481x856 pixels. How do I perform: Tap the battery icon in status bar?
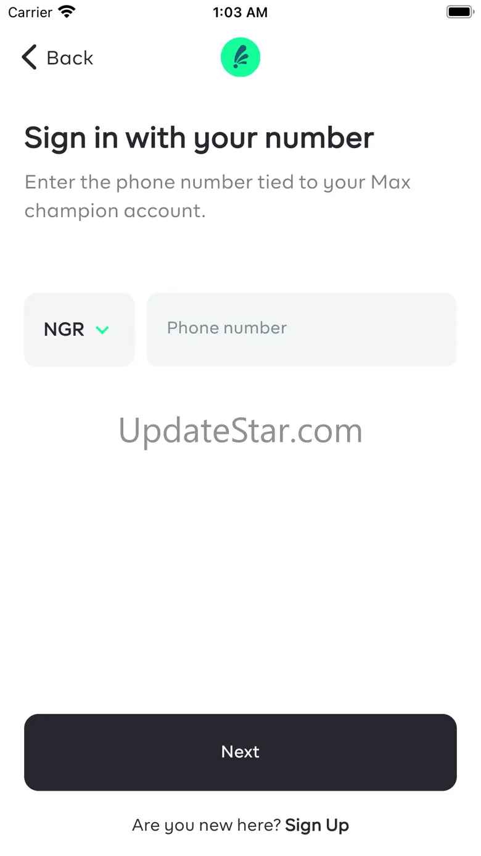point(459,12)
